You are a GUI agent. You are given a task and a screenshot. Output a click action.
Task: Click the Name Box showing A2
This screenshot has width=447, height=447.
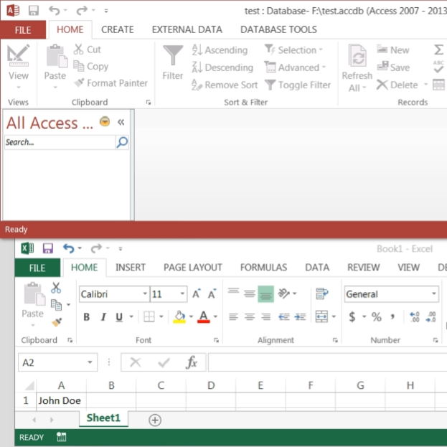(57, 362)
